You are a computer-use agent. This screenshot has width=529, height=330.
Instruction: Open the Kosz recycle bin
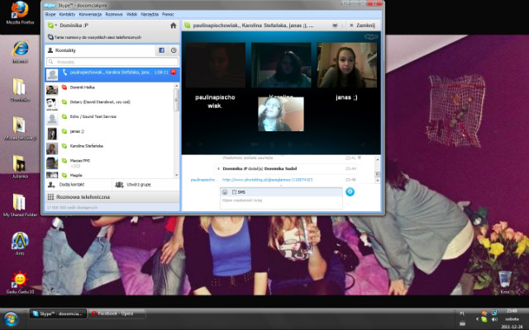pos(505,282)
